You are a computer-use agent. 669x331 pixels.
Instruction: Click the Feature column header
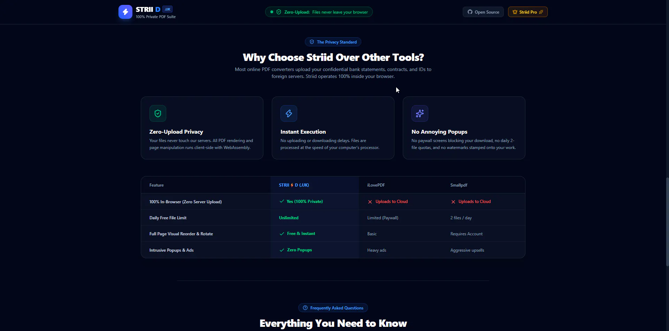[156, 185]
